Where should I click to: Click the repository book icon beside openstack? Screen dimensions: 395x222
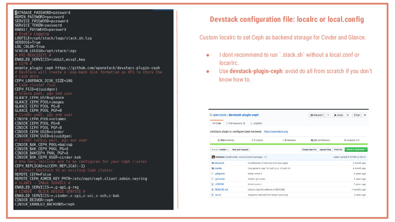click(211, 115)
